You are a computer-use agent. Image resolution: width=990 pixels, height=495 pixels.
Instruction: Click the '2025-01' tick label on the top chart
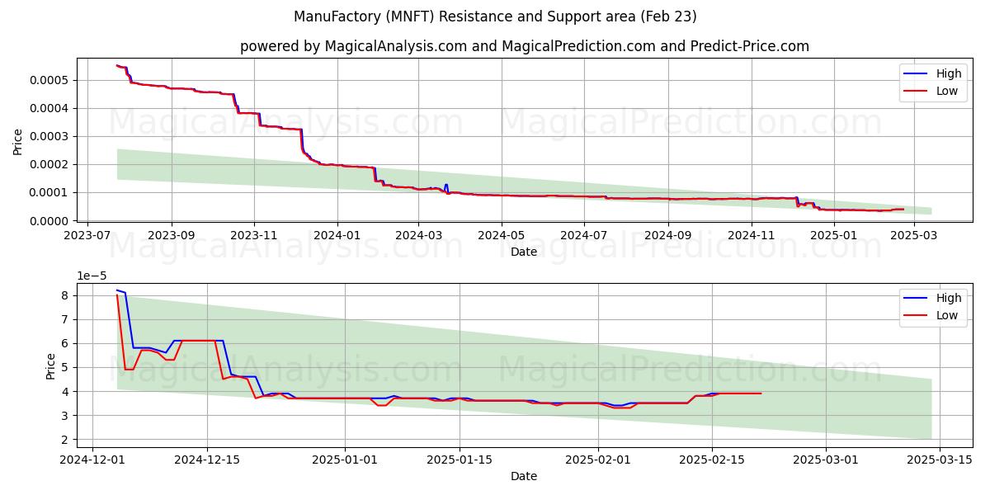coord(834,236)
